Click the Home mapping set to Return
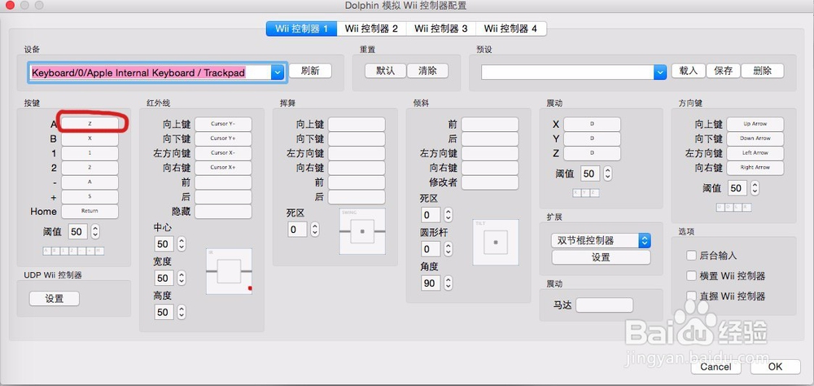Image resolution: width=814 pixels, height=386 pixels. coord(90,212)
